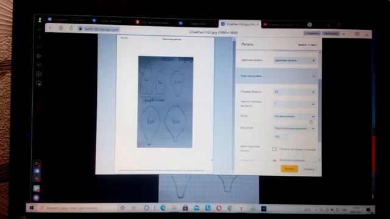This screenshot has width=390, height=219.
Task: Open the color printing dropdown
Action: pos(294,60)
